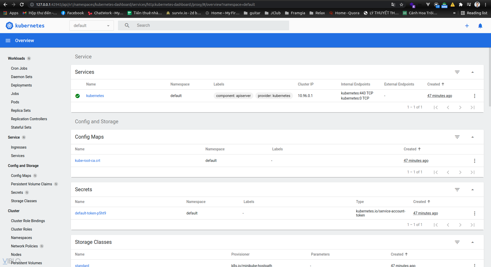Open actions menu for default-token-p5ht9 row

pyautogui.click(x=475, y=213)
